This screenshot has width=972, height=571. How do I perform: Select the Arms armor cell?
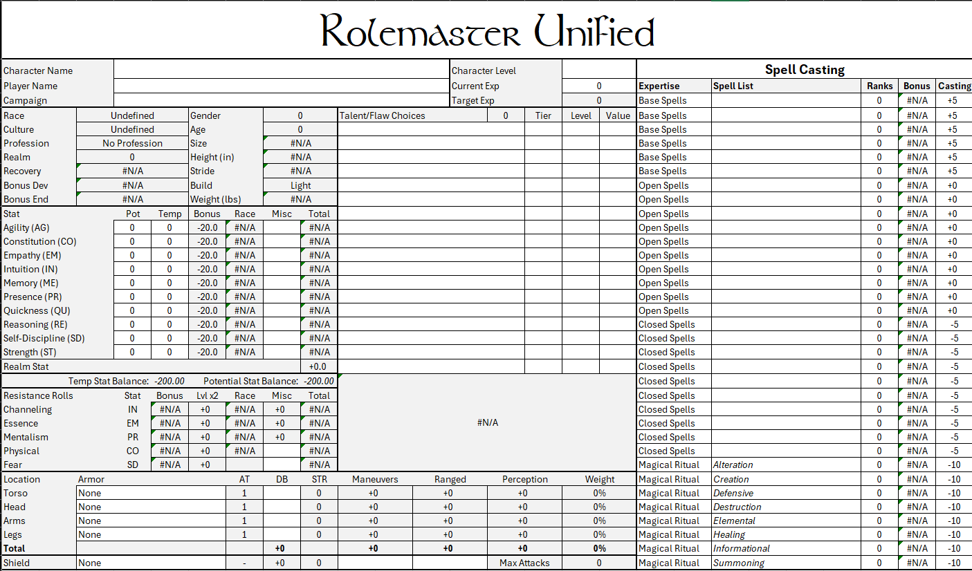click(151, 521)
